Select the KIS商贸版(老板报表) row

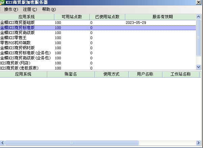click(x=98, y=68)
